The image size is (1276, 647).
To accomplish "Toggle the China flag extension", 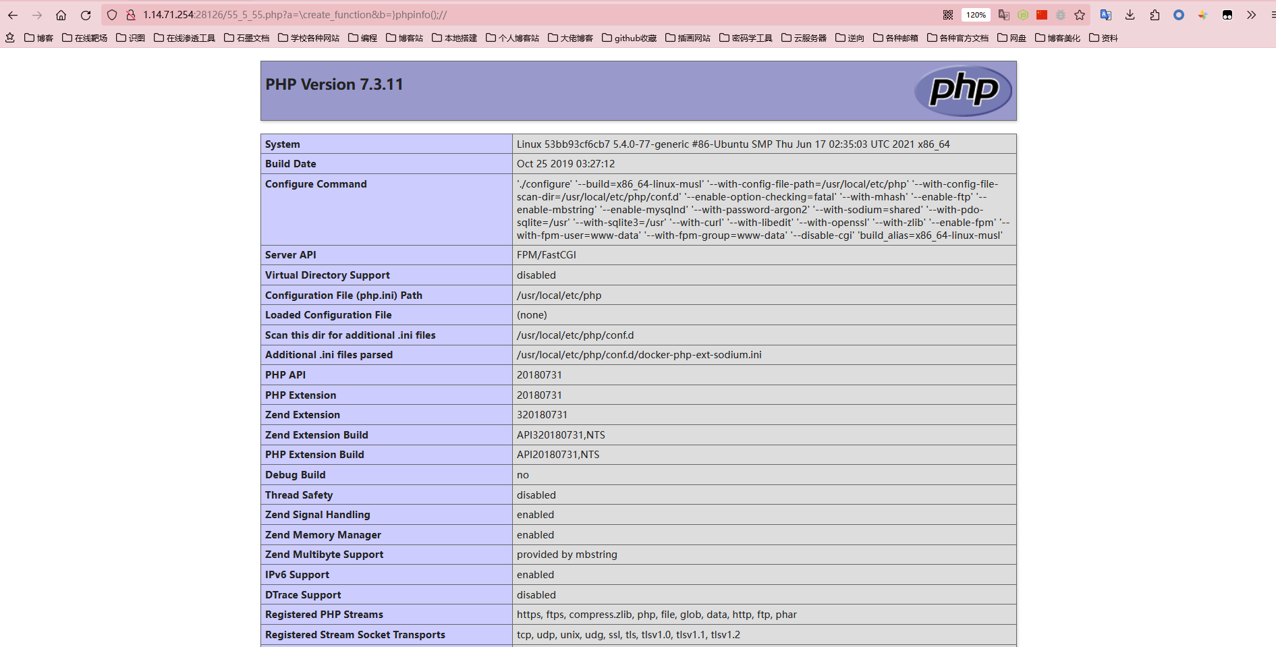I will (1042, 15).
